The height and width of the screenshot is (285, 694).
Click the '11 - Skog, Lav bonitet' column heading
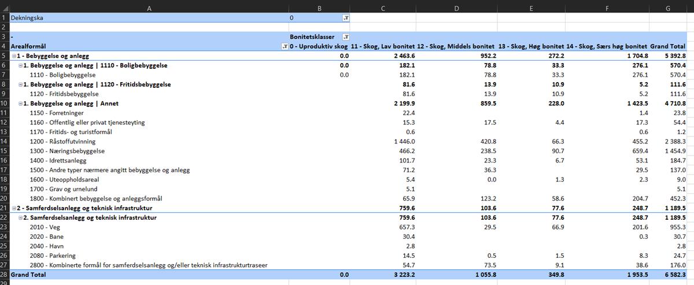(383, 46)
